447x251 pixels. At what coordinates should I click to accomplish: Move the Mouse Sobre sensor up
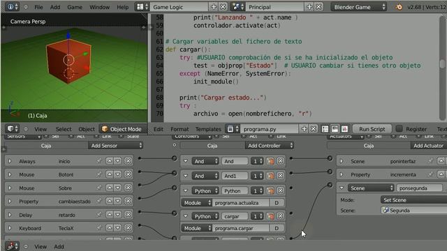click(110, 188)
